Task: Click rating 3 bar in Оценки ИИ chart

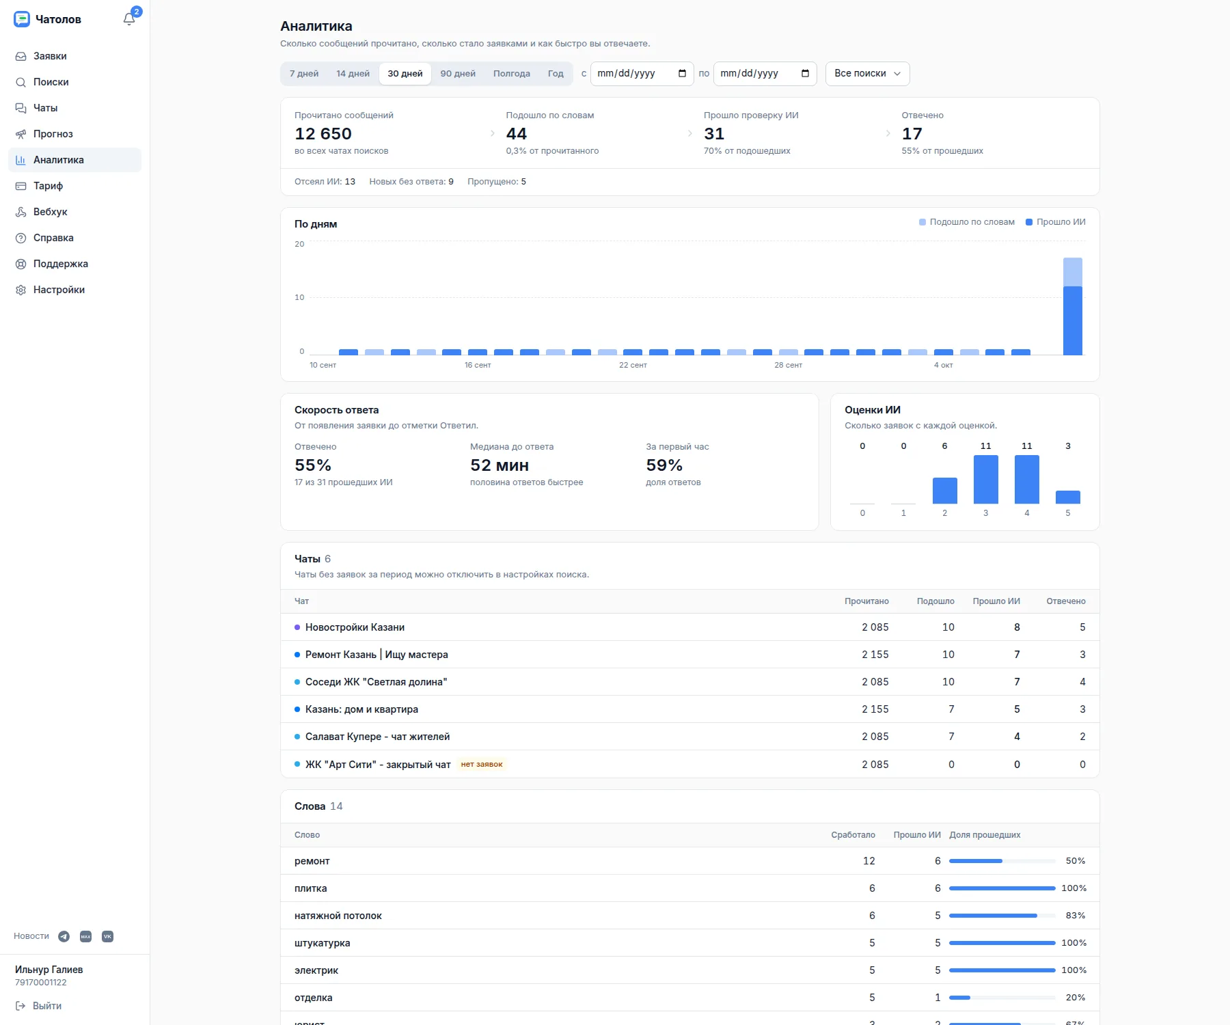Action: [x=985, y=479]
